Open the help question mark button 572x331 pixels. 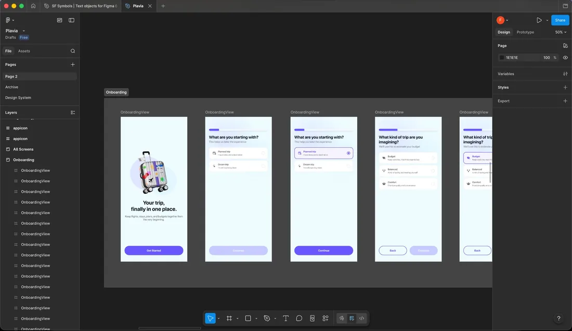[558, 318]
